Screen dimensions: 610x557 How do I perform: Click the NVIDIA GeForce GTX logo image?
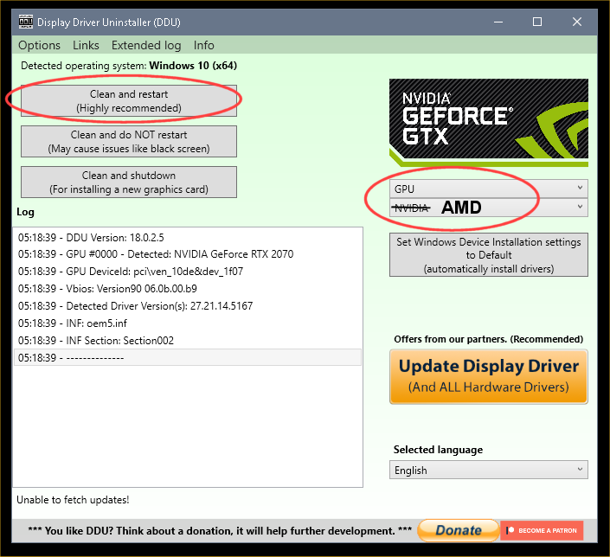[489, 123]
